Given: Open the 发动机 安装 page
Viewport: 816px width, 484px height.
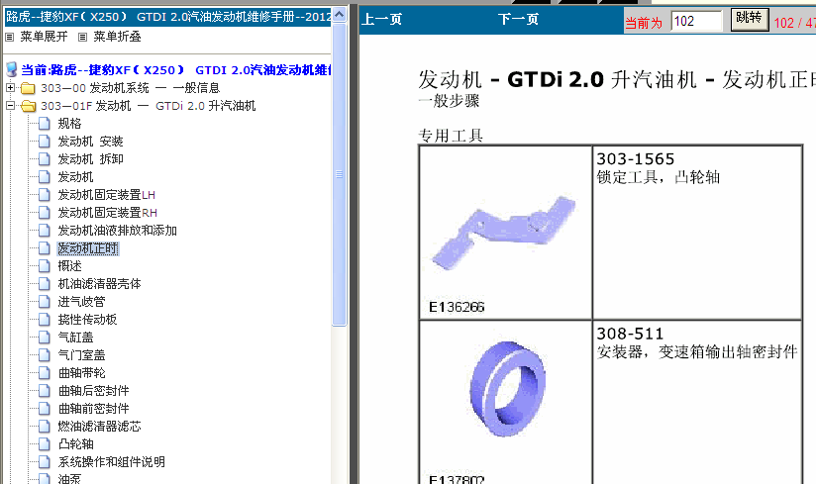Looking at the screenshot, I should tap(90, 142).
